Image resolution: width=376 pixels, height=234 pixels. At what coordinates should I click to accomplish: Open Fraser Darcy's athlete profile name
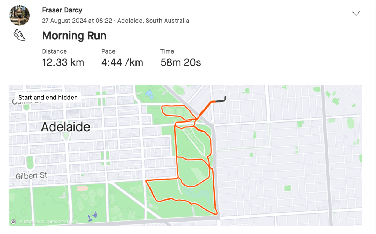coord(62,10)
